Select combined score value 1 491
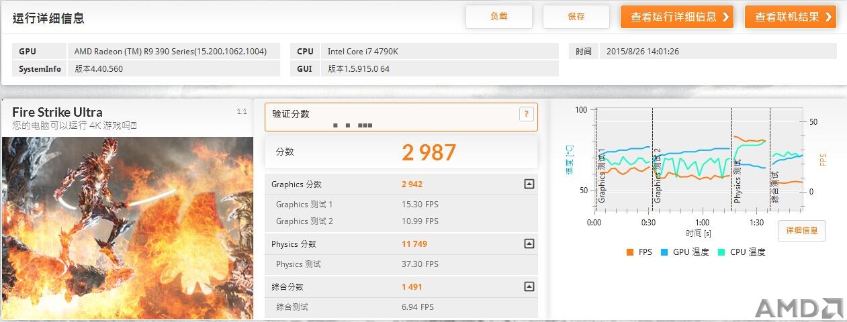The width and height of the screenshot is (847, 322). 412,287
